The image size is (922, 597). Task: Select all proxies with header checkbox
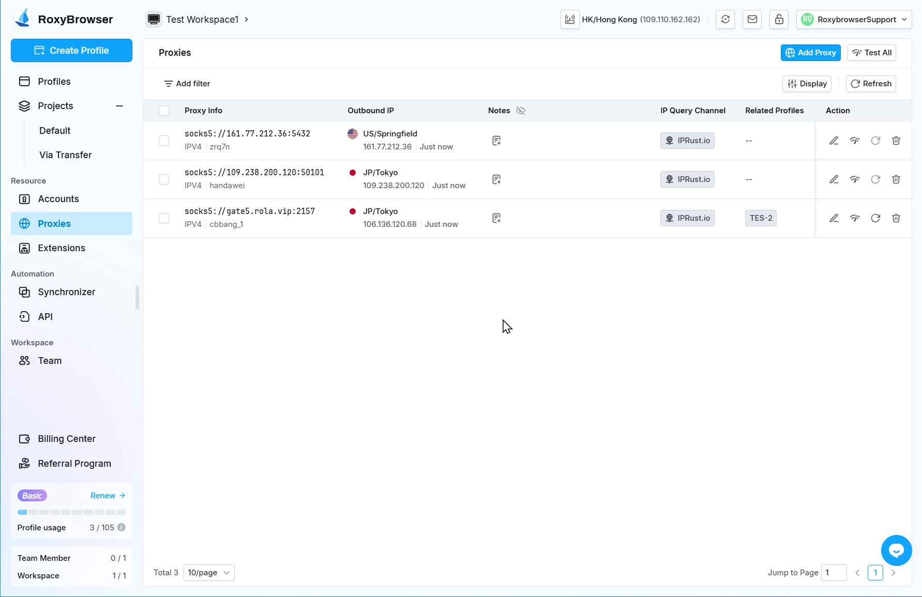(164, 111)
